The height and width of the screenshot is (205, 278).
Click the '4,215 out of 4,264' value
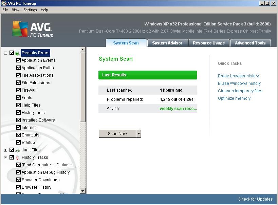pos(177,99)
